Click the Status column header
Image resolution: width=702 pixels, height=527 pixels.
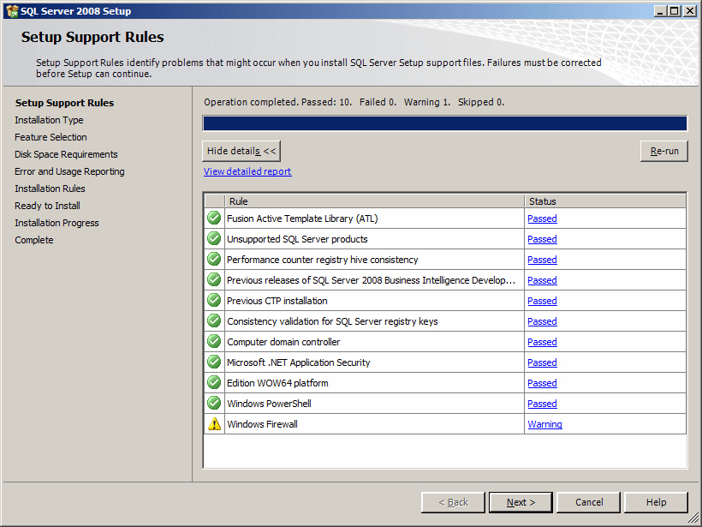tap(605, 201)
